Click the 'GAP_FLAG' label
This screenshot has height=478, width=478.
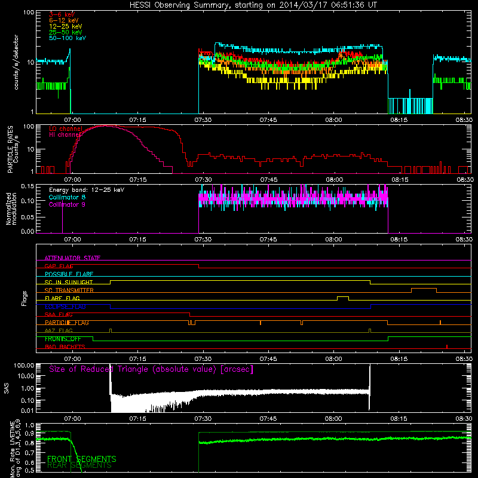pyautogui.click(x=59, y=266)
